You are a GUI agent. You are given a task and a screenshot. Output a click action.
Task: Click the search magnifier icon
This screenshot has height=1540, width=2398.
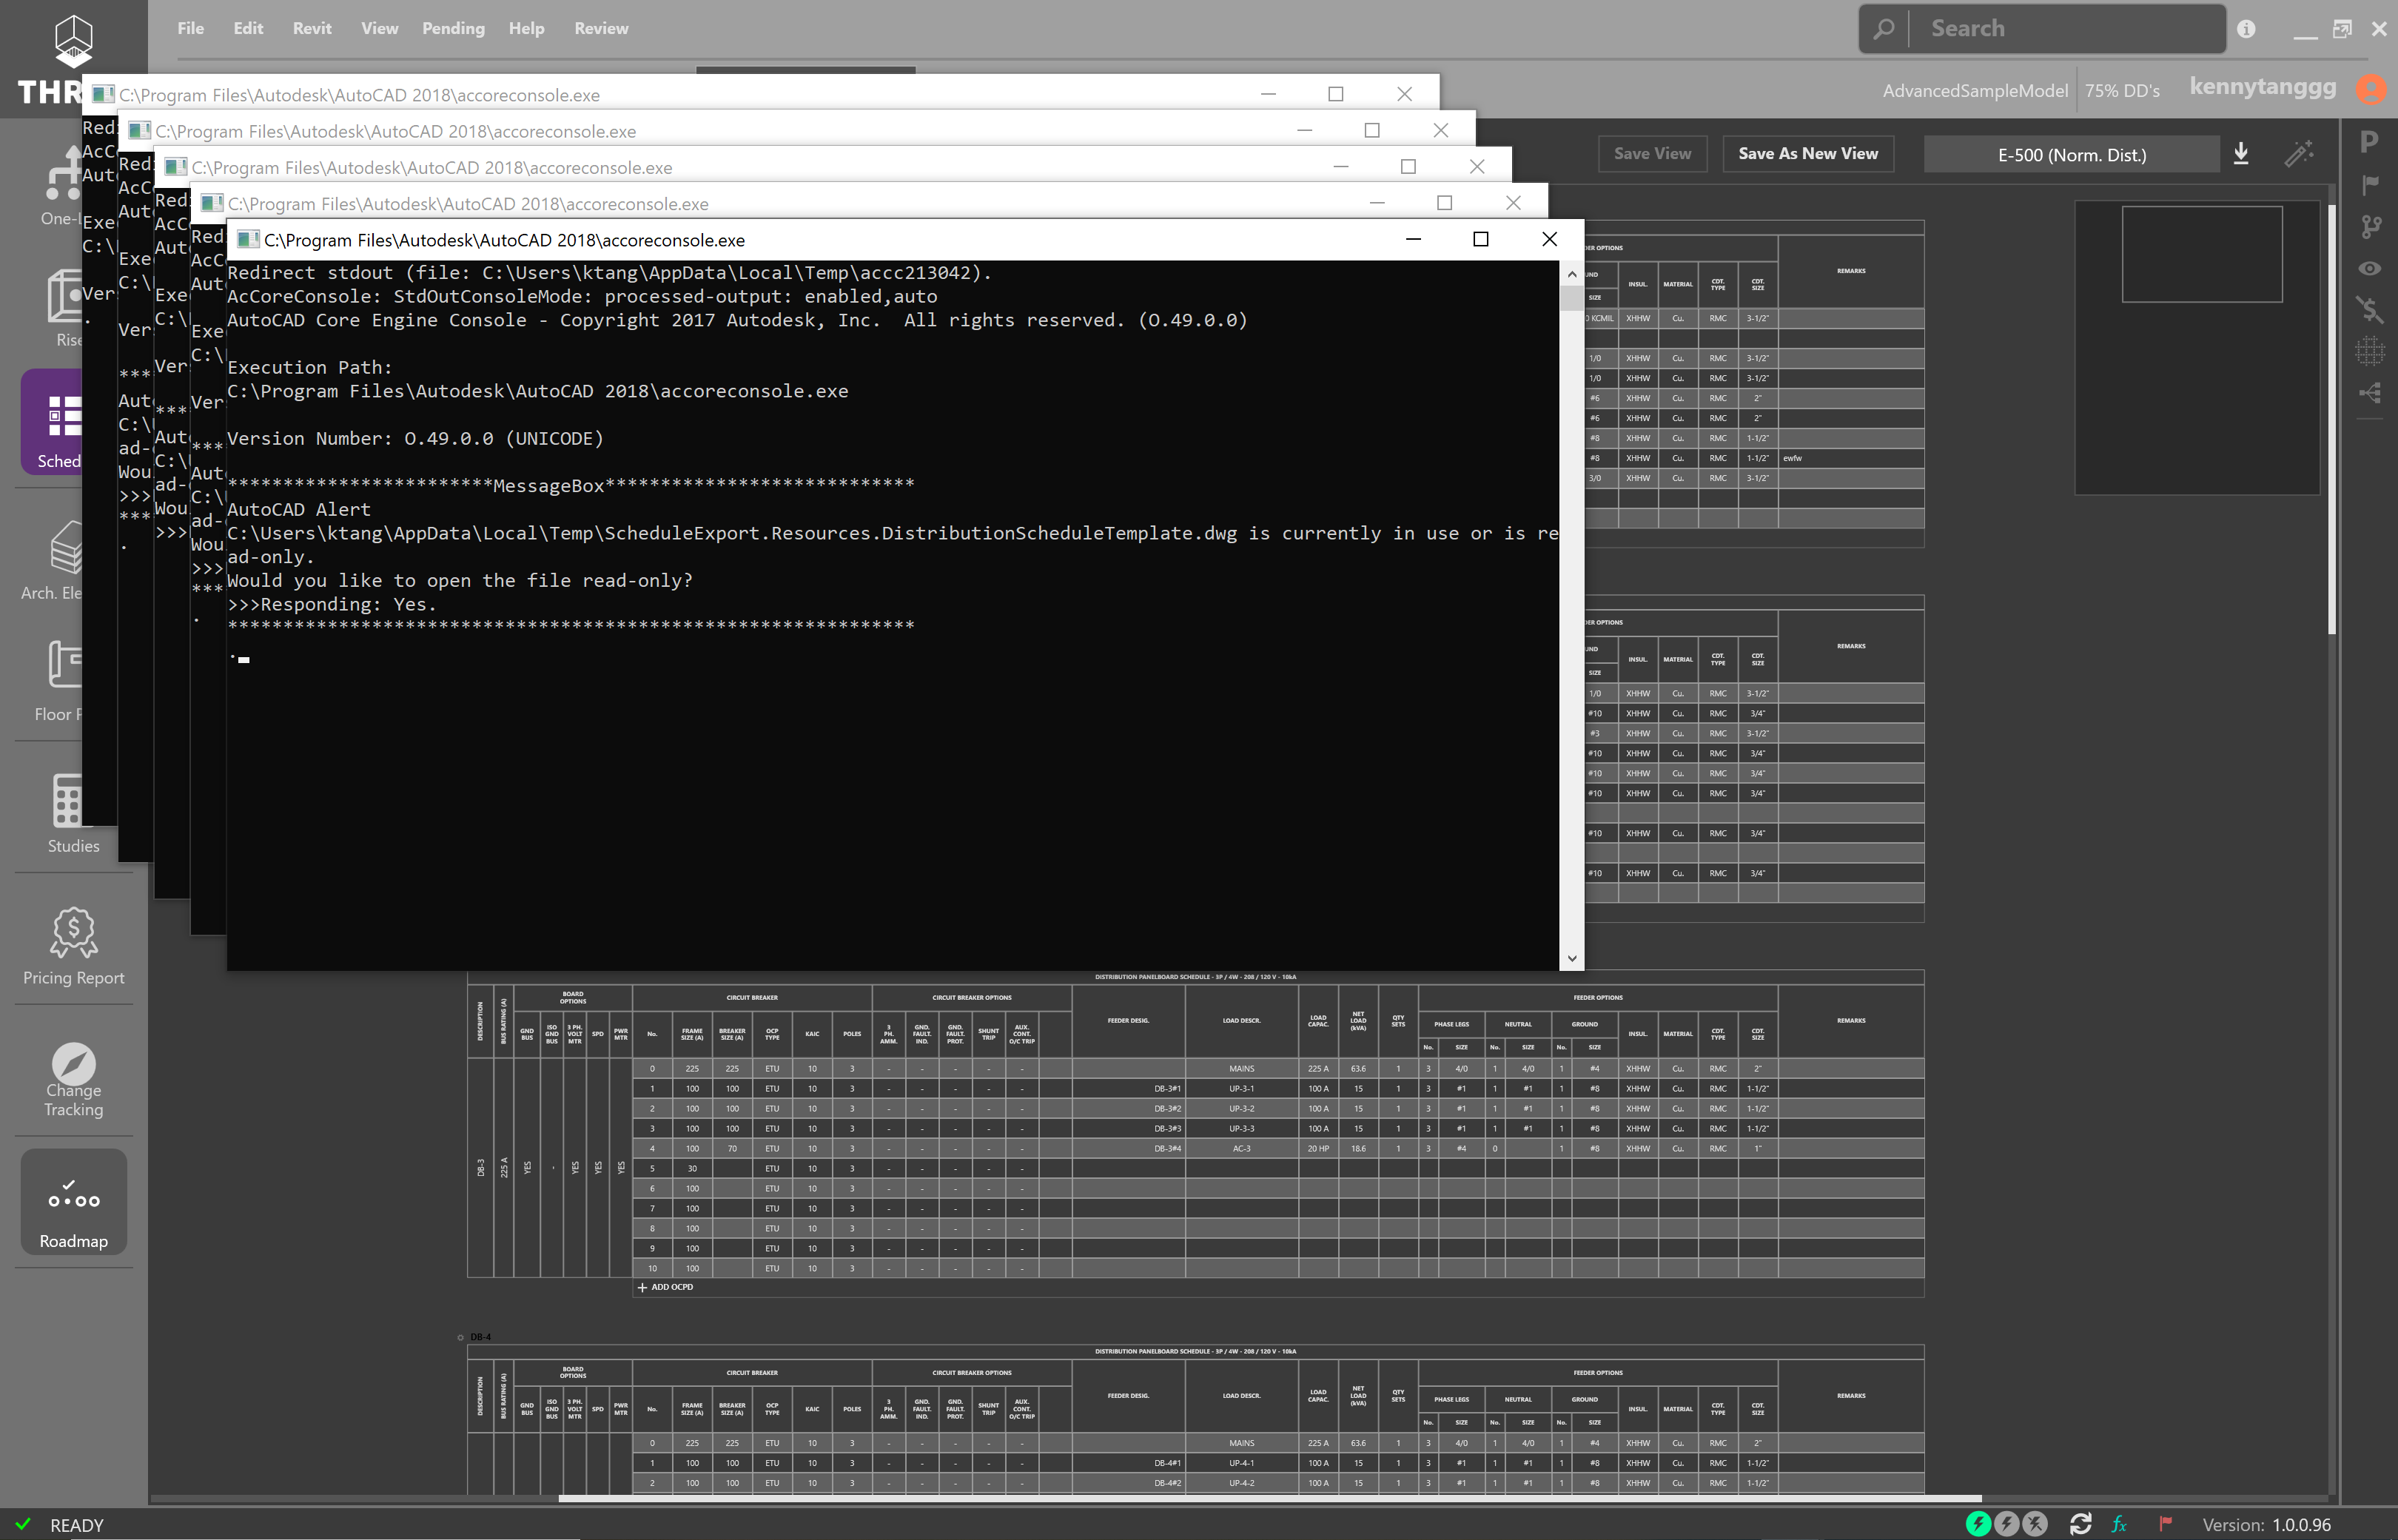[x=1884, y=29]
